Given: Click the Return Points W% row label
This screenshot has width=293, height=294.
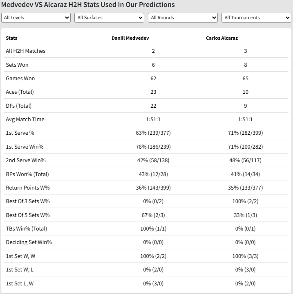Looking at the screenshot, I should [27, 188].
